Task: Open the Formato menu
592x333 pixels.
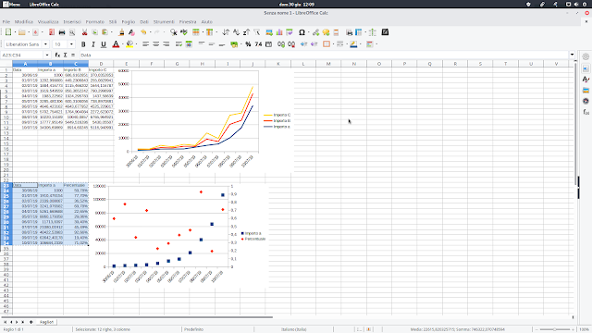Action: tap(94, 22)
